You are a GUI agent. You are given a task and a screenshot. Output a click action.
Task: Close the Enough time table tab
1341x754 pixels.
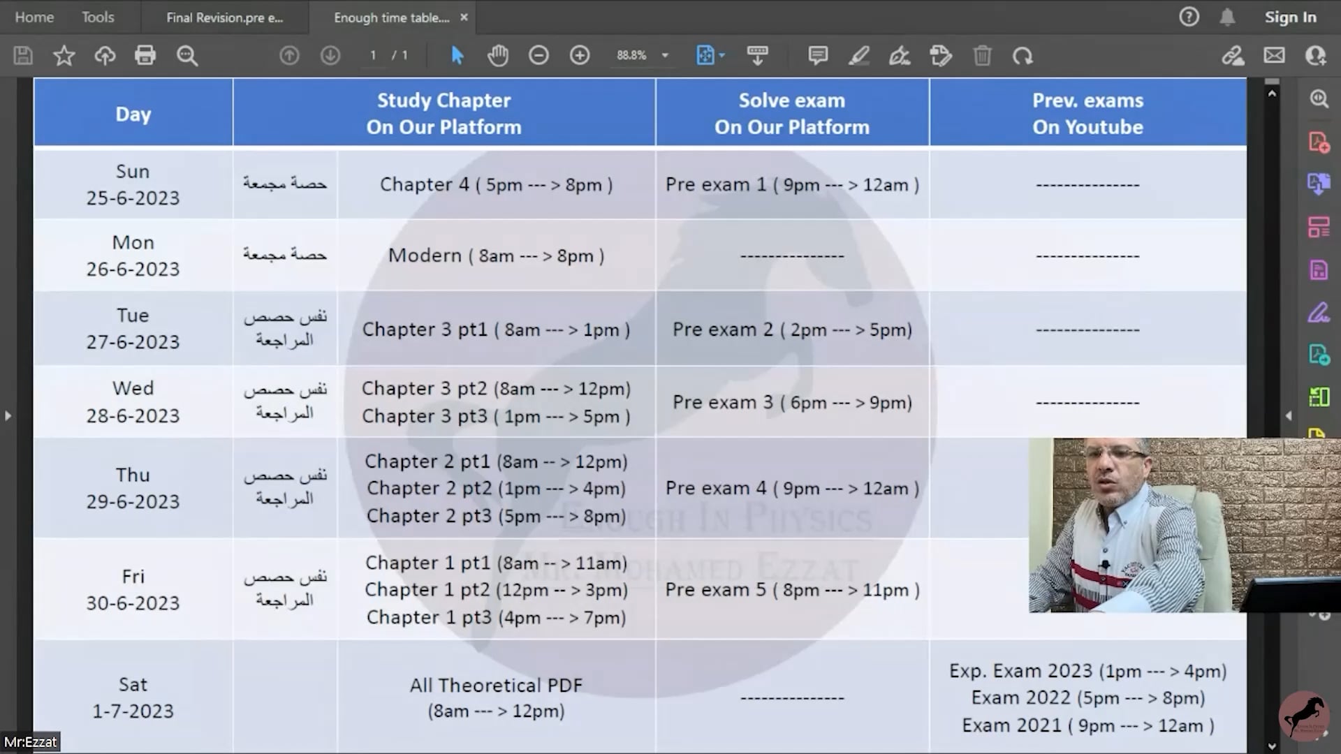click(x=464, y=17)
